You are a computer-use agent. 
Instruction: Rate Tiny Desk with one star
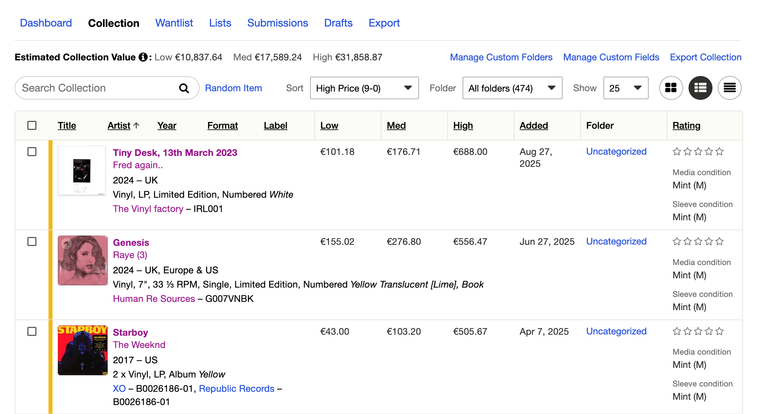click(677, 152)
